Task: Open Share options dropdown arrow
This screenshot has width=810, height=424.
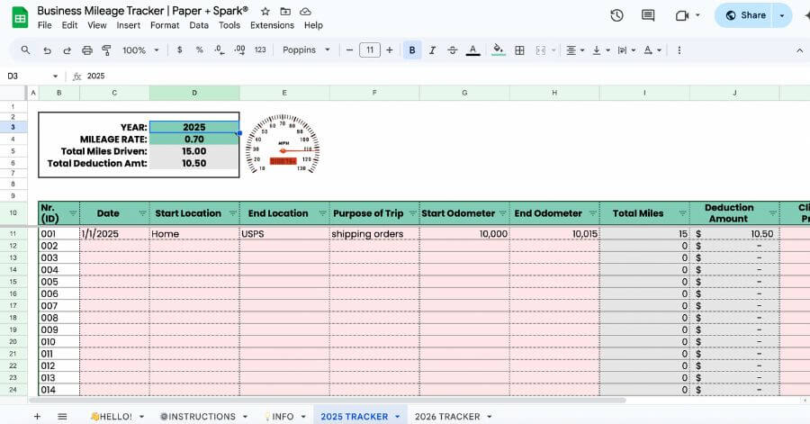Action: tap(782, 15)
